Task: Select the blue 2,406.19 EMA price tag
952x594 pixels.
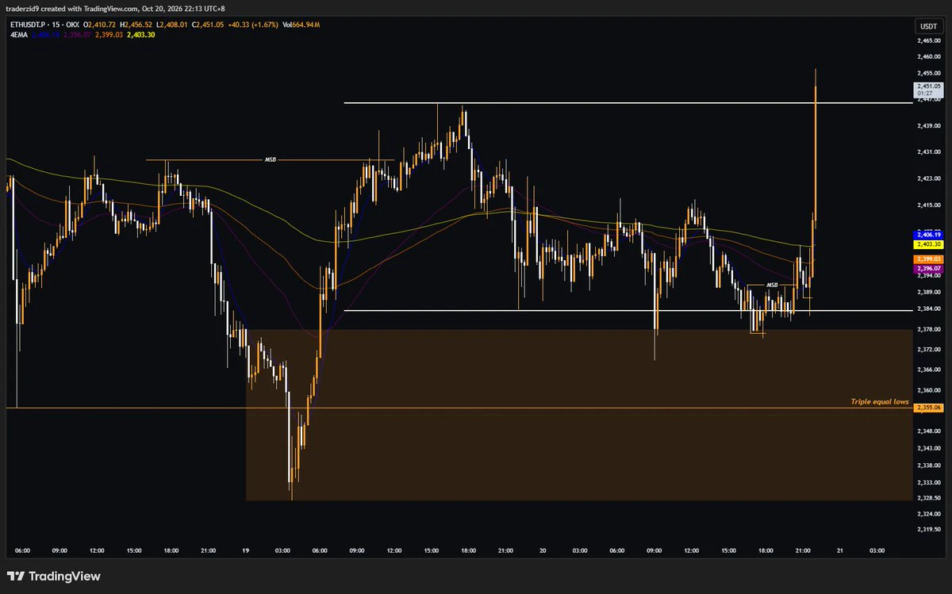Action: coord(928,235)
